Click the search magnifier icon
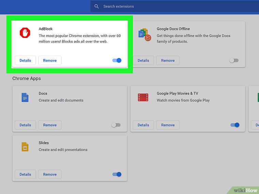The width and height of the screenshot is (259, 194). click(97, 6)
